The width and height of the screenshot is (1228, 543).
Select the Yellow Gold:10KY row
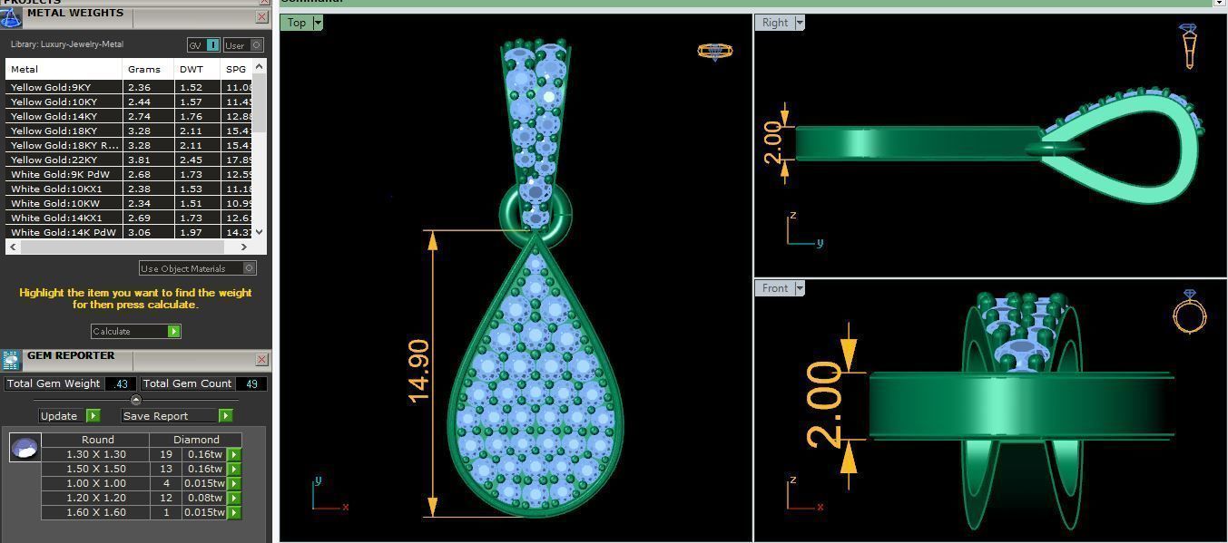(129, 102)
